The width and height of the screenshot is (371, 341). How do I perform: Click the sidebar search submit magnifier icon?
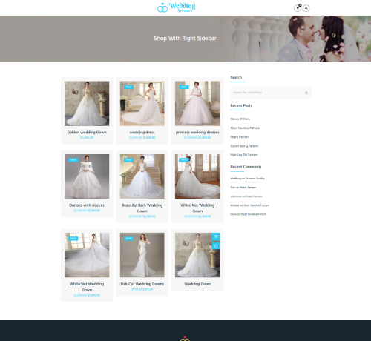click(x=306, y=93)
